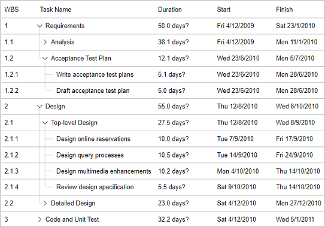The width and height of the screenshot is (325, 227).
Task: Select the Design query processes task
Action: [x=90, y=155]
